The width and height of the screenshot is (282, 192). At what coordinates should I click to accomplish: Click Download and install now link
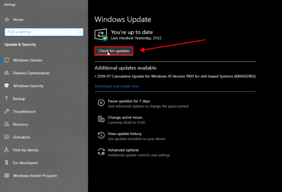pos(117,86)
